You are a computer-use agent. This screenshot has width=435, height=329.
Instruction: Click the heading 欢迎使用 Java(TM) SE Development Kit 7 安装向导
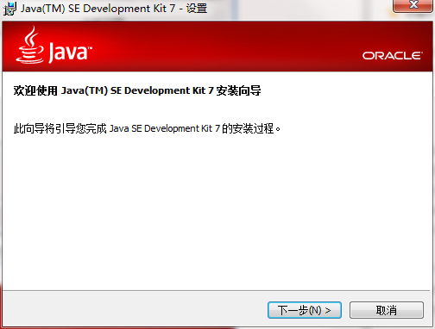(x=137, y=90)
